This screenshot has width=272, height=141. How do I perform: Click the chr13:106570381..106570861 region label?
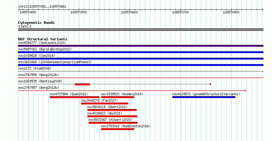[x=42, y=7]
